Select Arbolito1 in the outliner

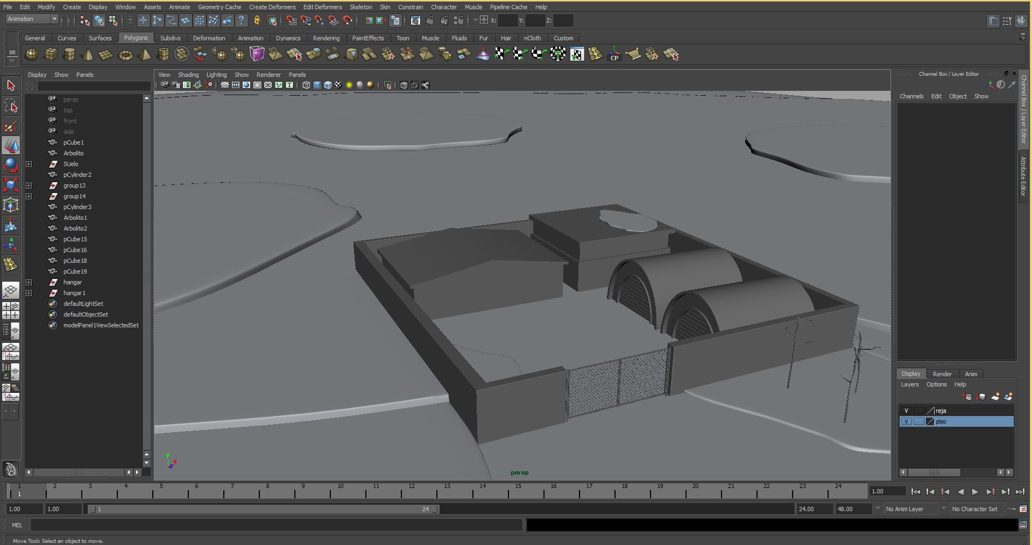(x=75, y=218)
